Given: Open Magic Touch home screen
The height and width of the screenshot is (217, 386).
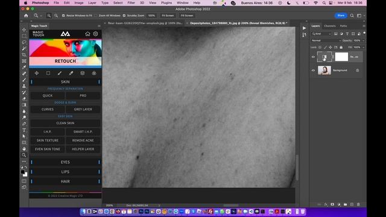Looking at the screenshot, I should (87, 34).
